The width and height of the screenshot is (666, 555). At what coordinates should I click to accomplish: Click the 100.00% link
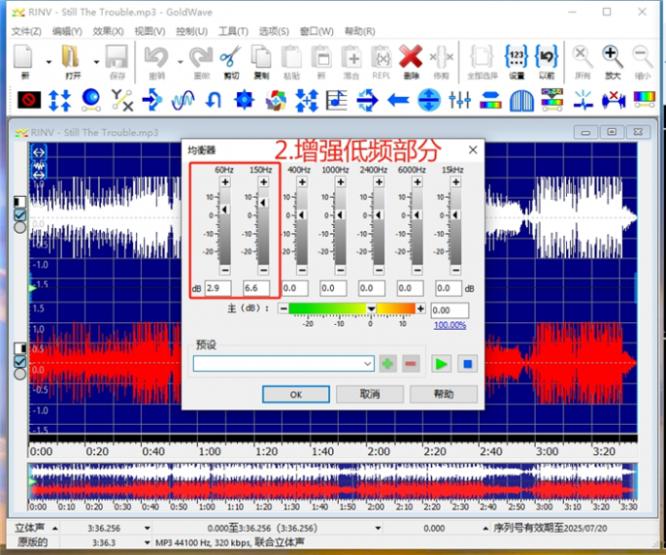pyautogui.click(x=450, y=325)
